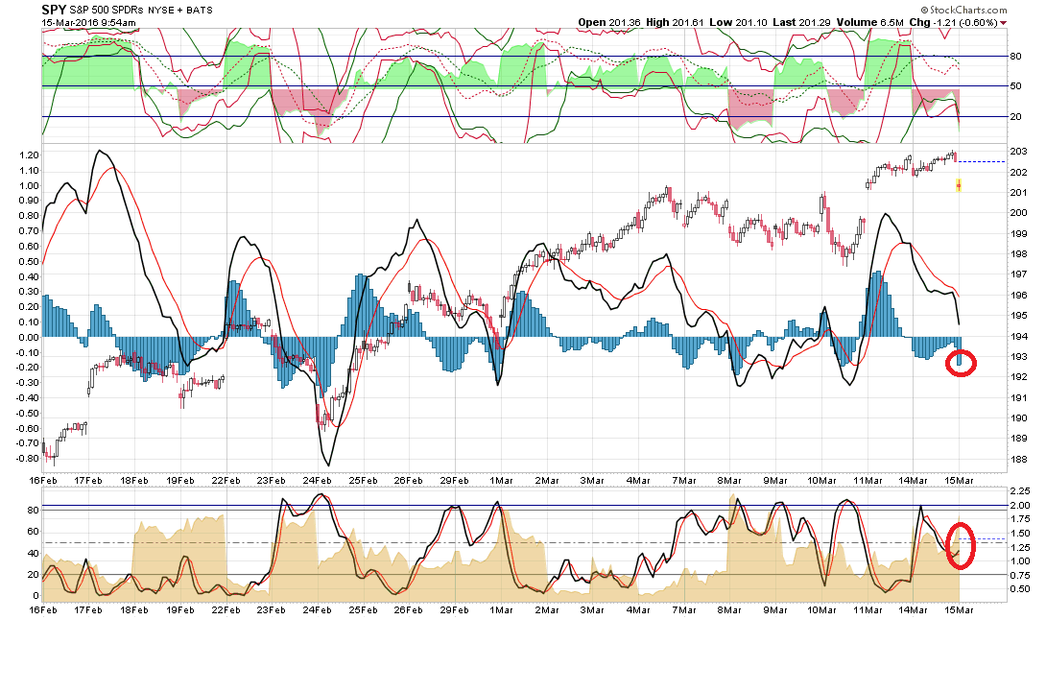Click the '15-Mar-2016 9:54am' timestamp
Image resolution: width=1046 pixels, height=691 pixels.
88,23
